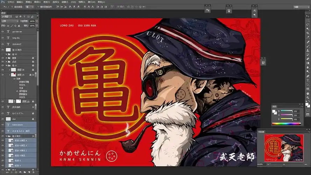This screenshot has width=311, height=175.
Task: Click the Navigator preview thumbnail
Action: [284, 148]
